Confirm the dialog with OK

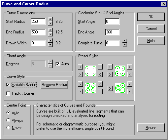click(x=151, y=17)
